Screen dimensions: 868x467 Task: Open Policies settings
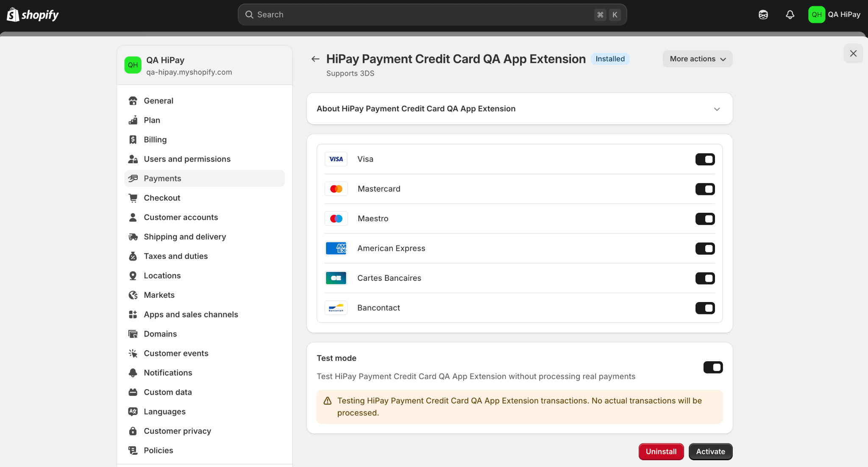point(205,451)
